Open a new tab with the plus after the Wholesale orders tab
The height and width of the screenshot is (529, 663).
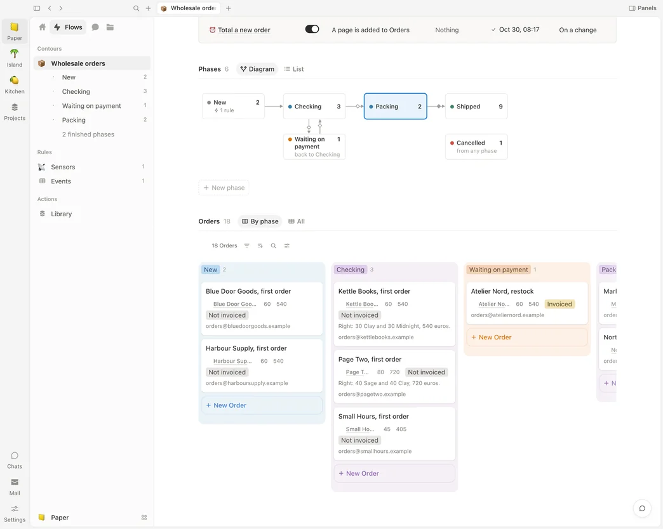[229, 8]
